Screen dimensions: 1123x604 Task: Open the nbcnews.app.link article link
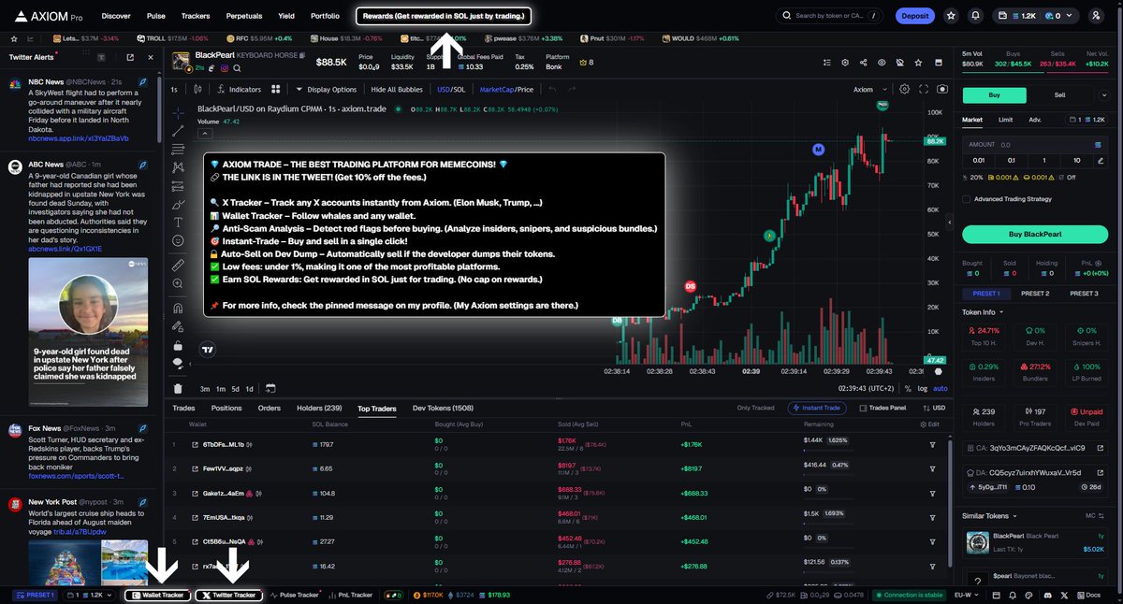point(79,138)
